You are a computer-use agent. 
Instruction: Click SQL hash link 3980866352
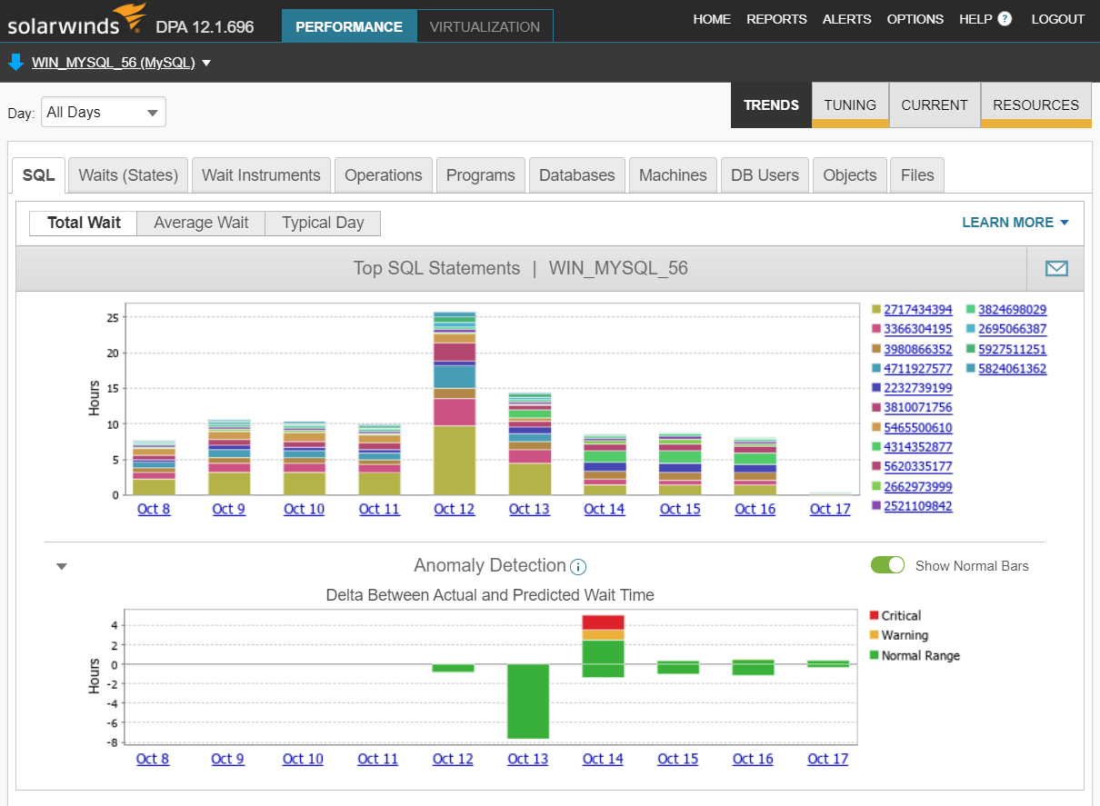tap(918, 349)
